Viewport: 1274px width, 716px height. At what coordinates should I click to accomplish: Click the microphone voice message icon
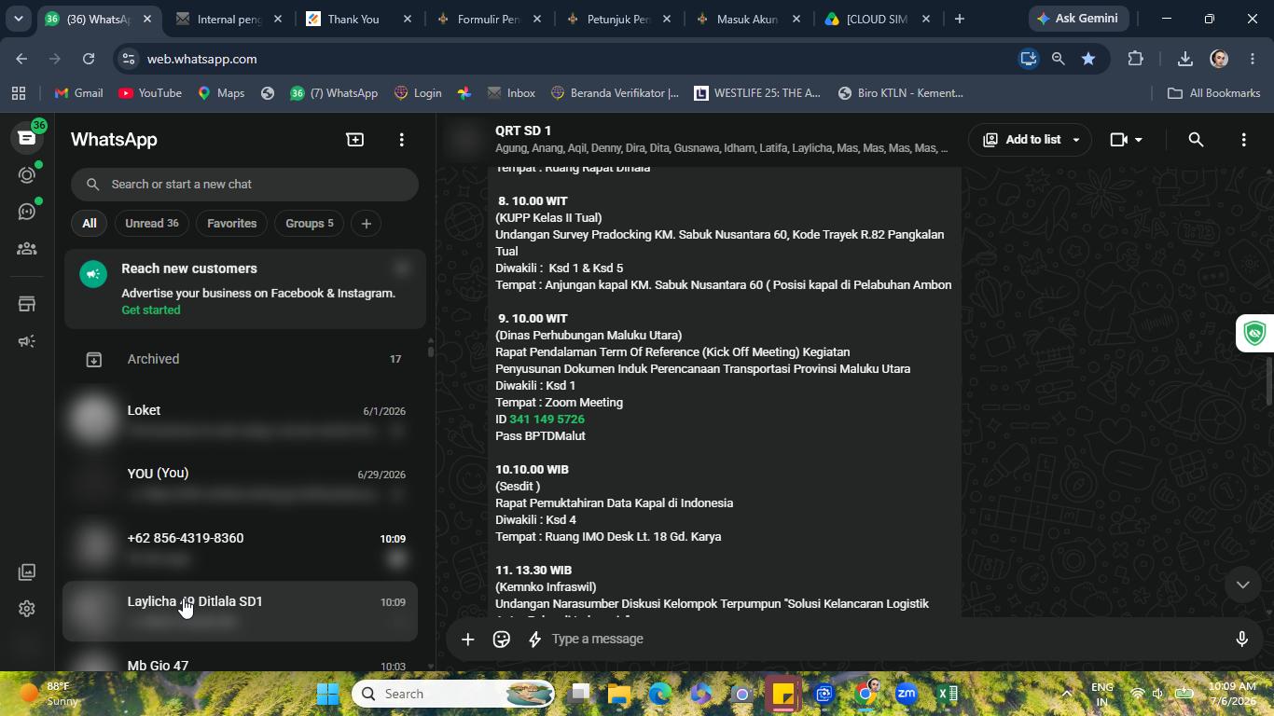(1241, 639)
